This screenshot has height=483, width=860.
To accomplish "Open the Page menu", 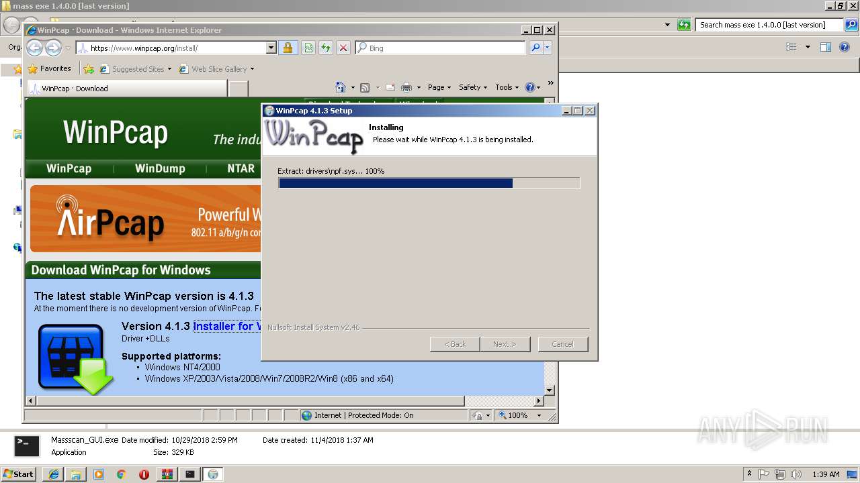I will (x=439, y=87).
